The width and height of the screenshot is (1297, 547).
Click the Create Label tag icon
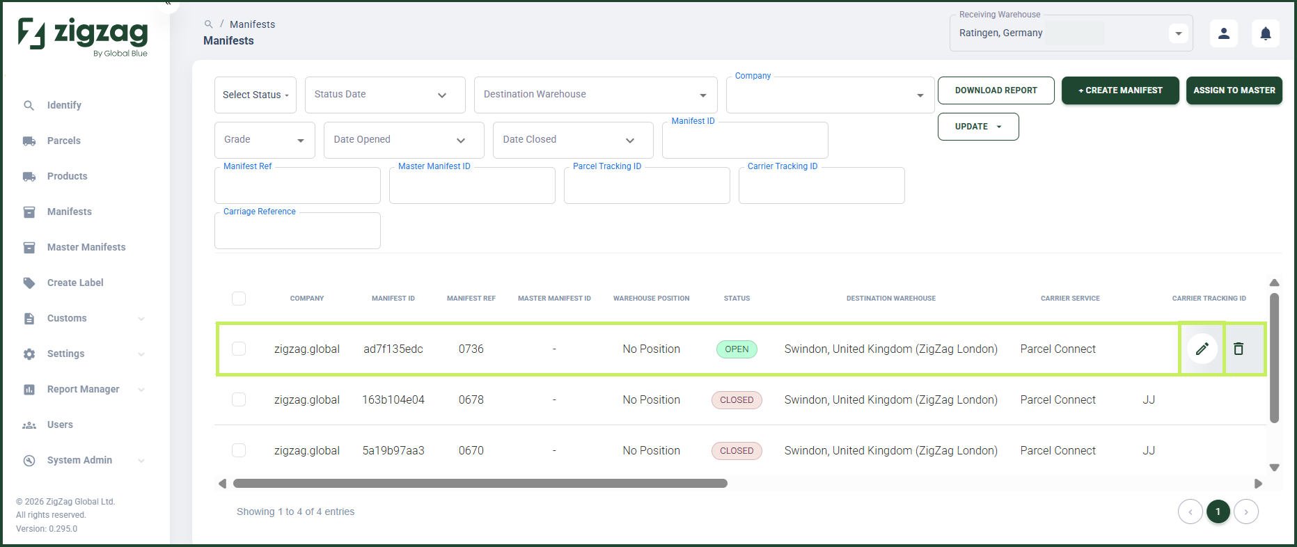click(x=29, y=283)
